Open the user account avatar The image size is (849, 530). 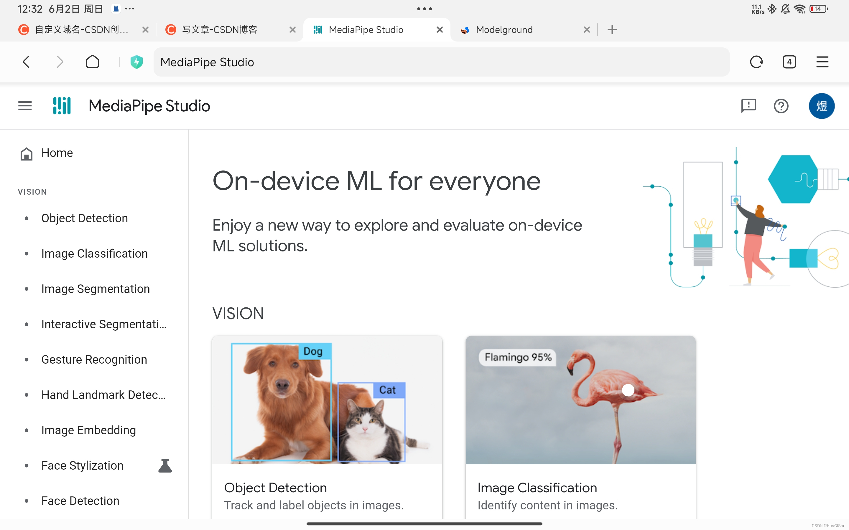822,106
